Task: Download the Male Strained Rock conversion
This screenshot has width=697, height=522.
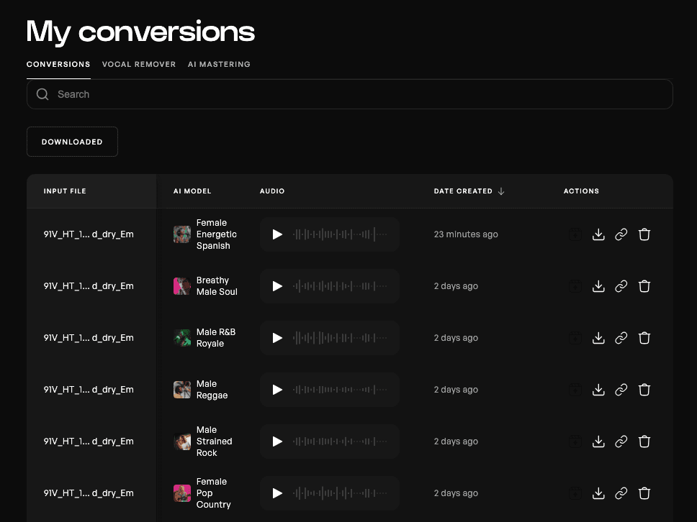Action: click(x=598, y=441)
